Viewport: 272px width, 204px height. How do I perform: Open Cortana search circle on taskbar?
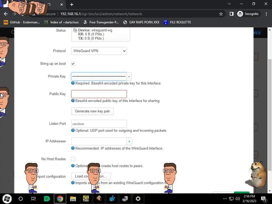21,199
